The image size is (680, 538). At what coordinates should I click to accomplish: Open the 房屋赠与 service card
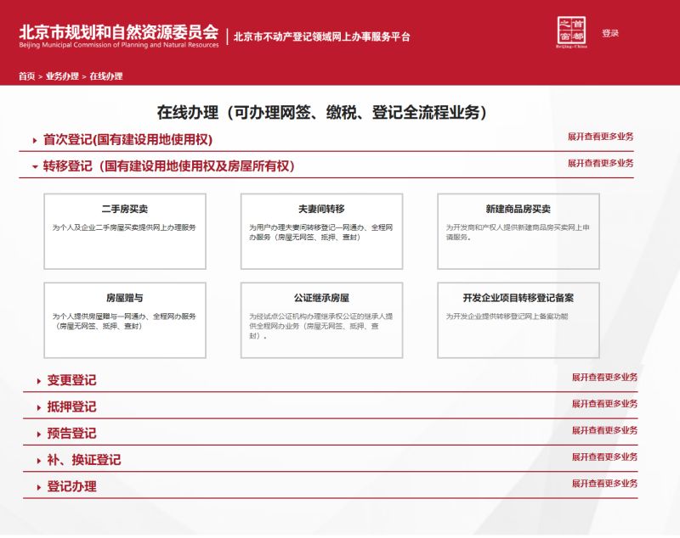coord(125,320)
